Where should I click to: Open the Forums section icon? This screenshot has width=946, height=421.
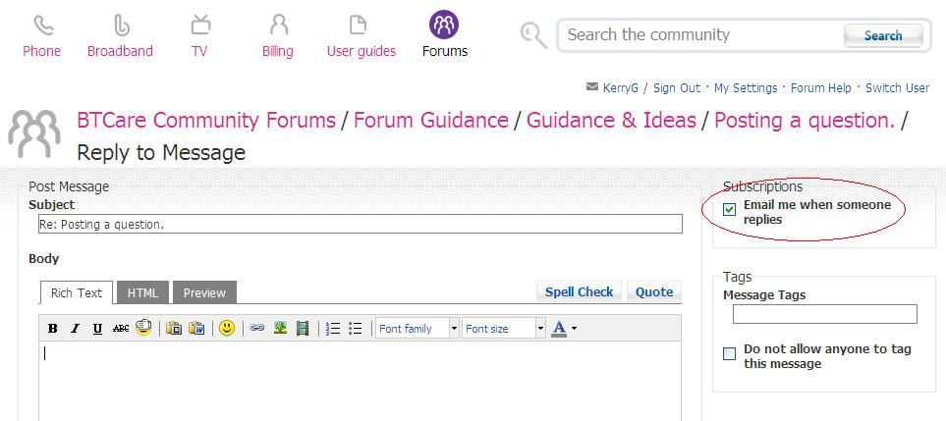(444, 25)
